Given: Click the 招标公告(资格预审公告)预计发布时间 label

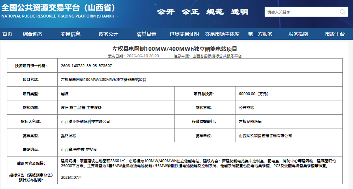Looking at the screenshot, I should [x=31, y=178].
